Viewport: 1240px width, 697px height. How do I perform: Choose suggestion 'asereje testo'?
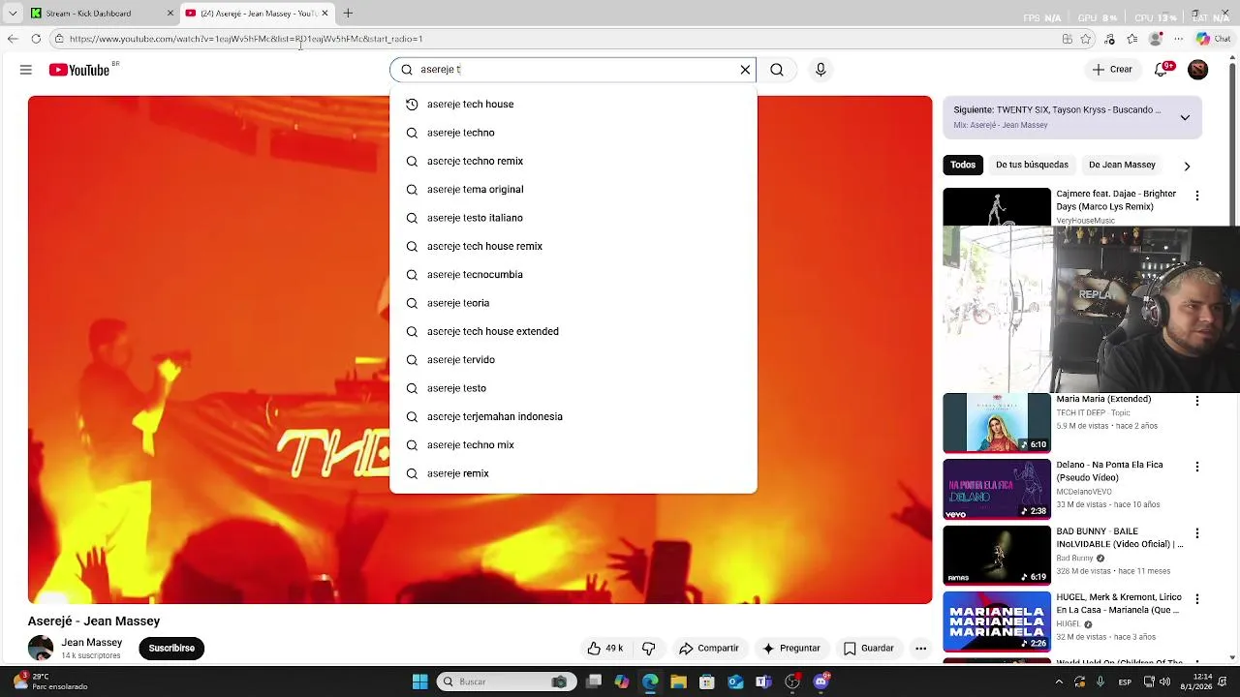pyautogui.click(x=573, y=388)
